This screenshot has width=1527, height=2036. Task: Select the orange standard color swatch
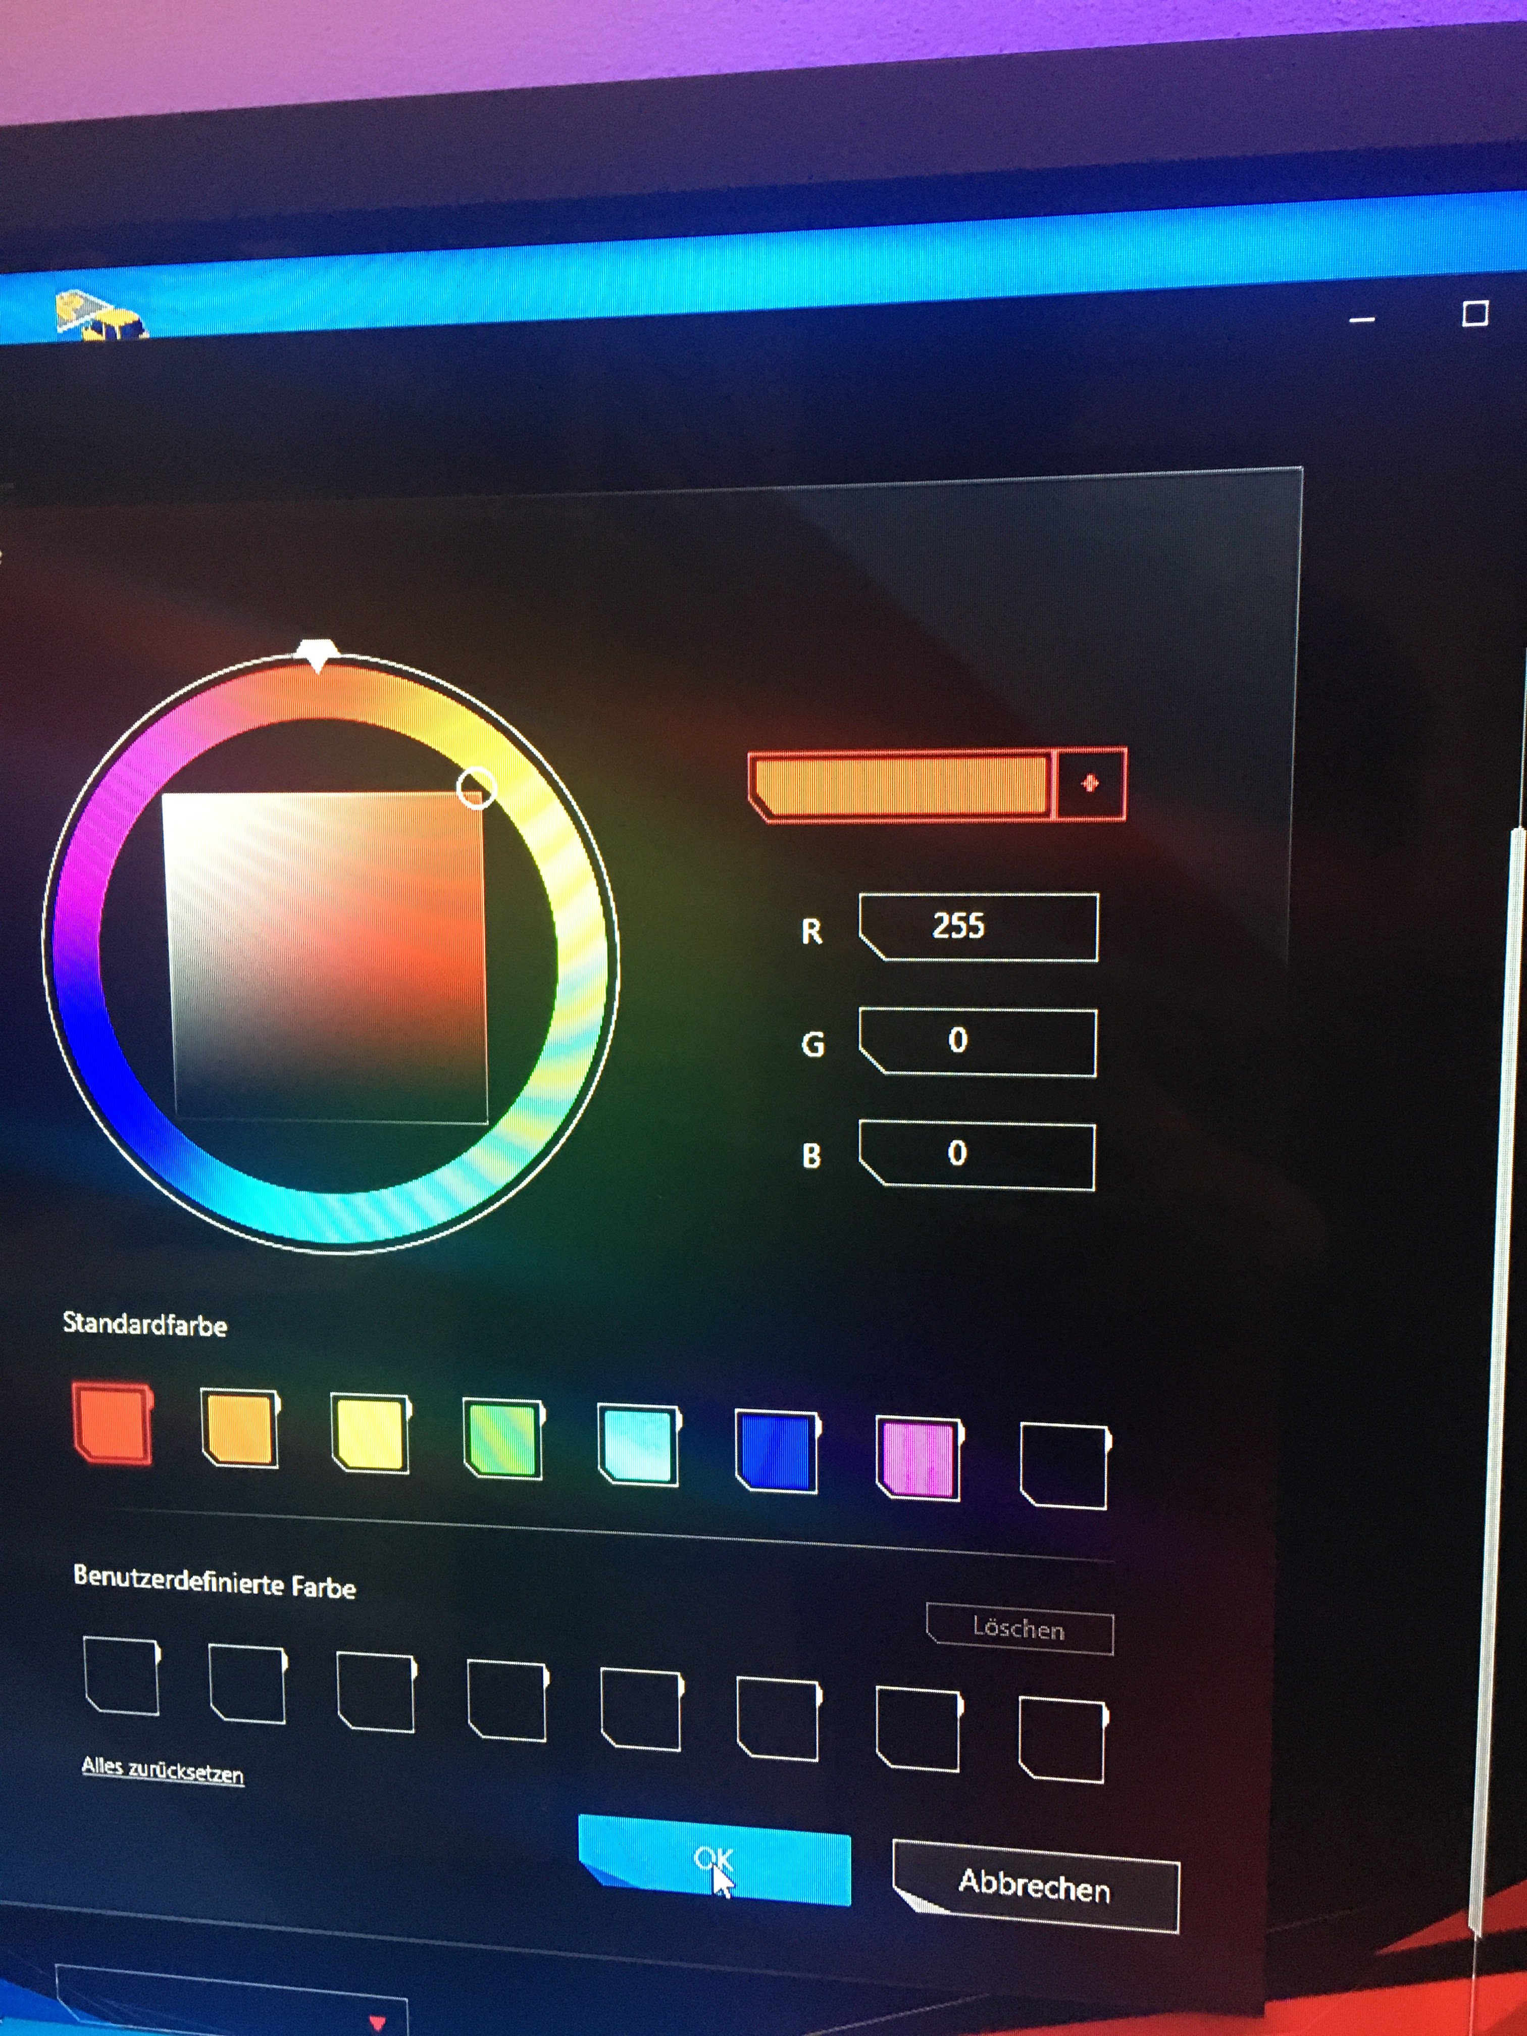[240, 1429]
